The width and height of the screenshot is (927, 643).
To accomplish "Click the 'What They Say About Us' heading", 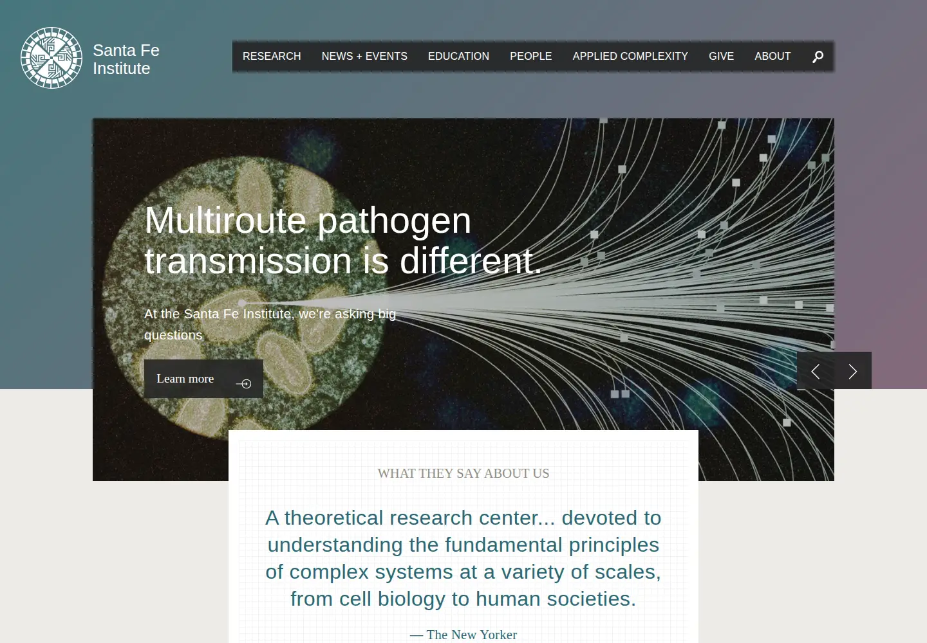I will [464, 473].
